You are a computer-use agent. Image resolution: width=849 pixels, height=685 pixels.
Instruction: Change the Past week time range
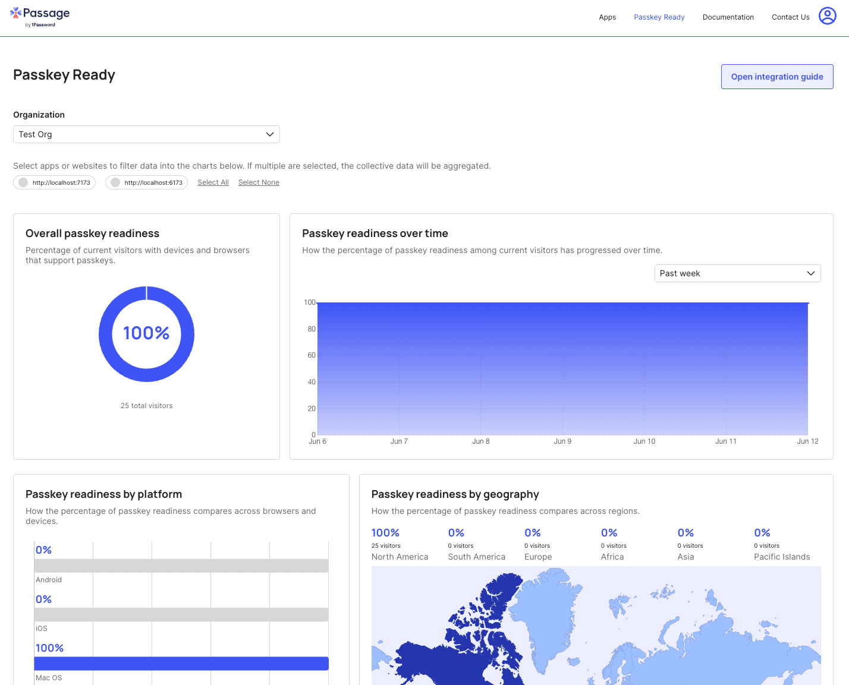pos(737,273)
